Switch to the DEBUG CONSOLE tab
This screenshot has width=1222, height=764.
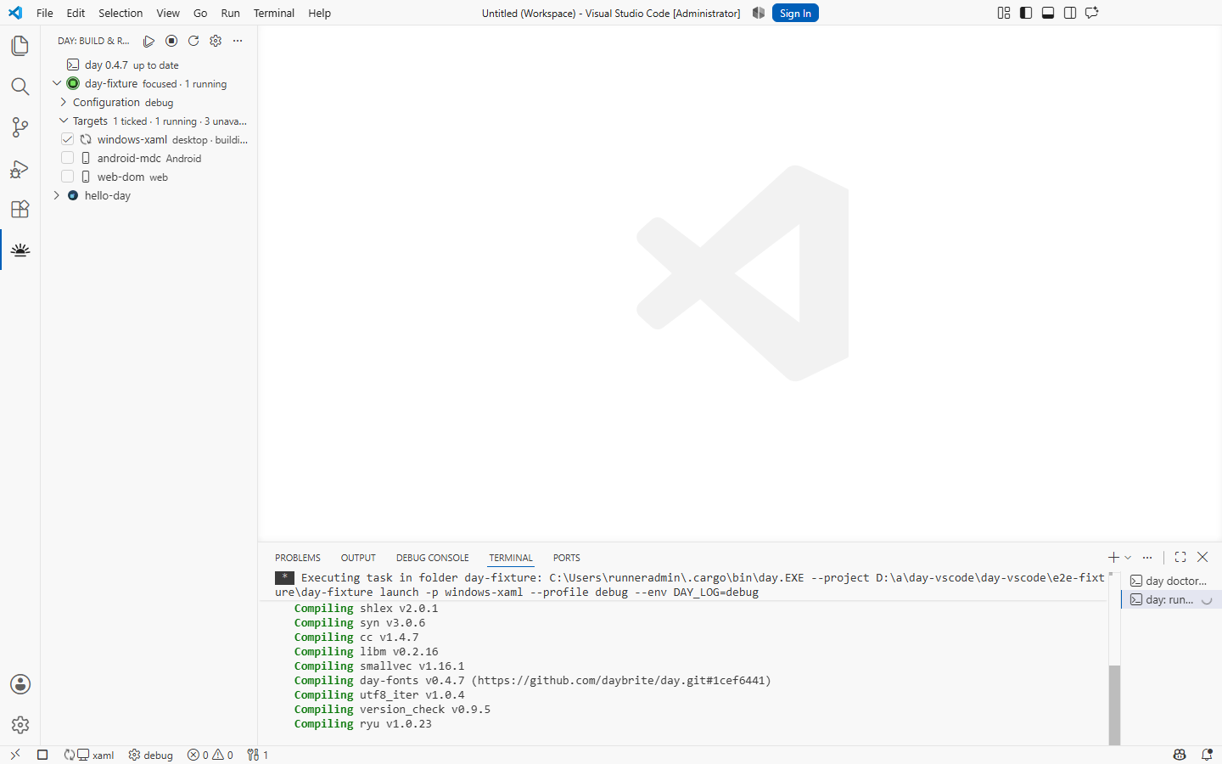[x=432, y=558]
